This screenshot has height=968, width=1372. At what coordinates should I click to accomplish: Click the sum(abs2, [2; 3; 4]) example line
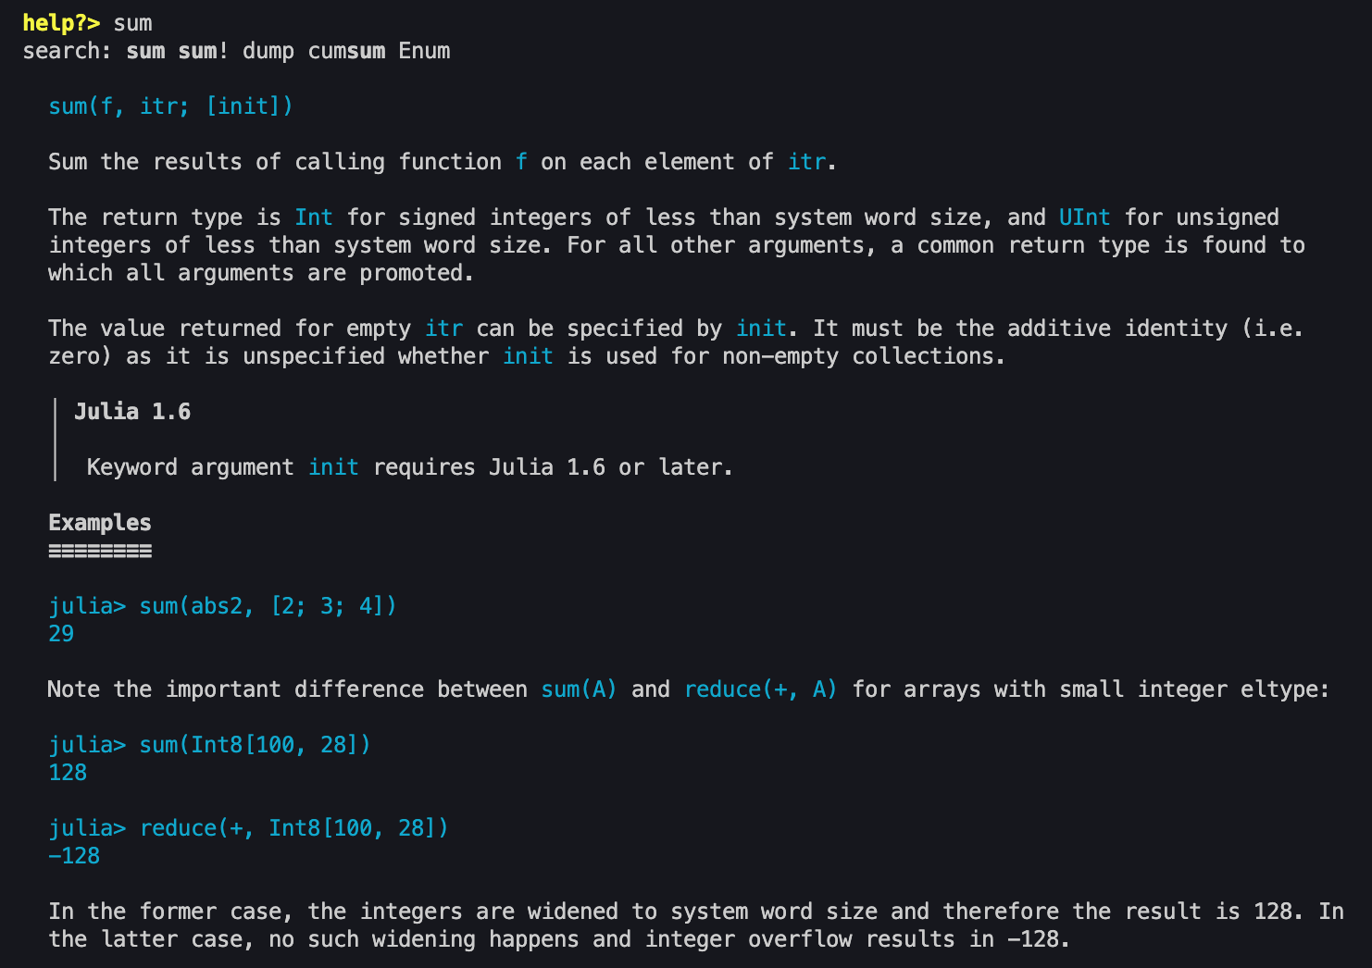(268, 606)
